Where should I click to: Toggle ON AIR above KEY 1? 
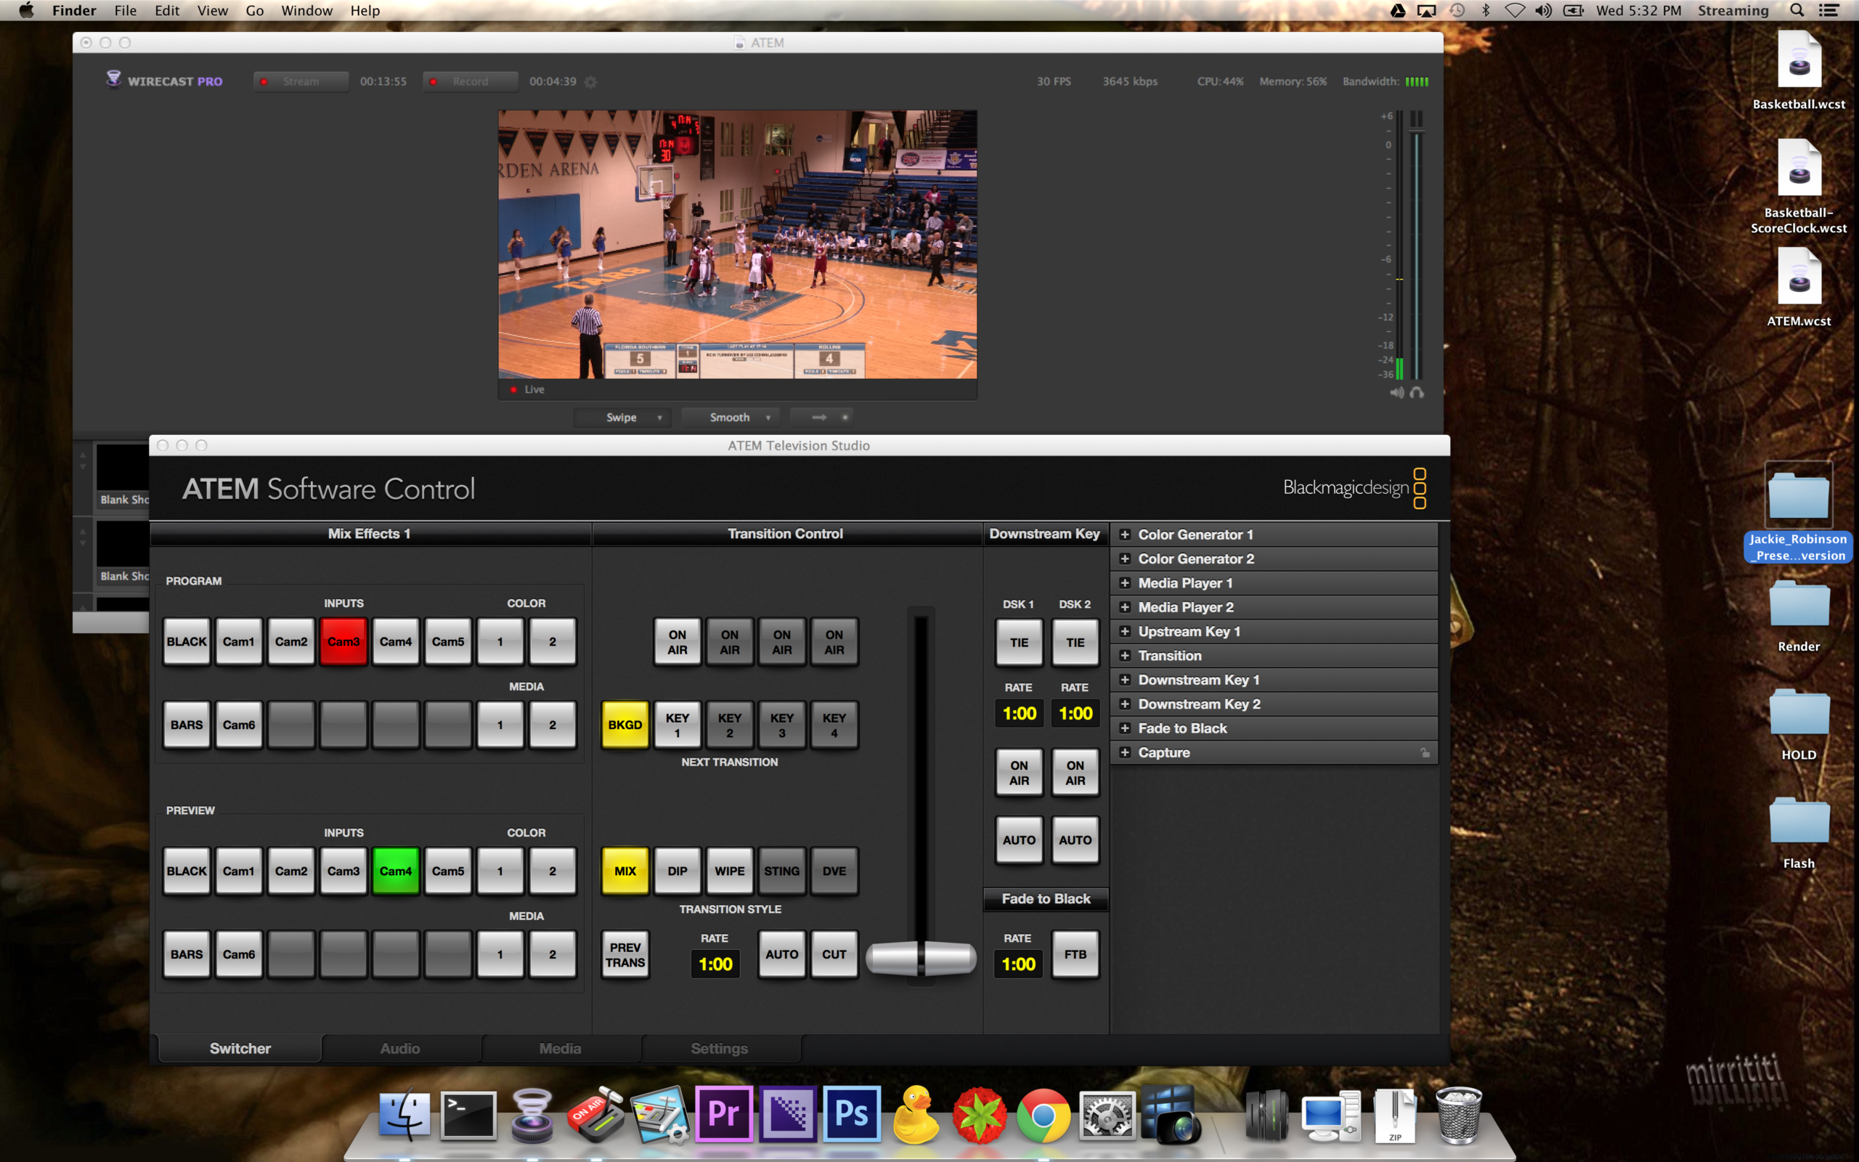coord(677,642)
